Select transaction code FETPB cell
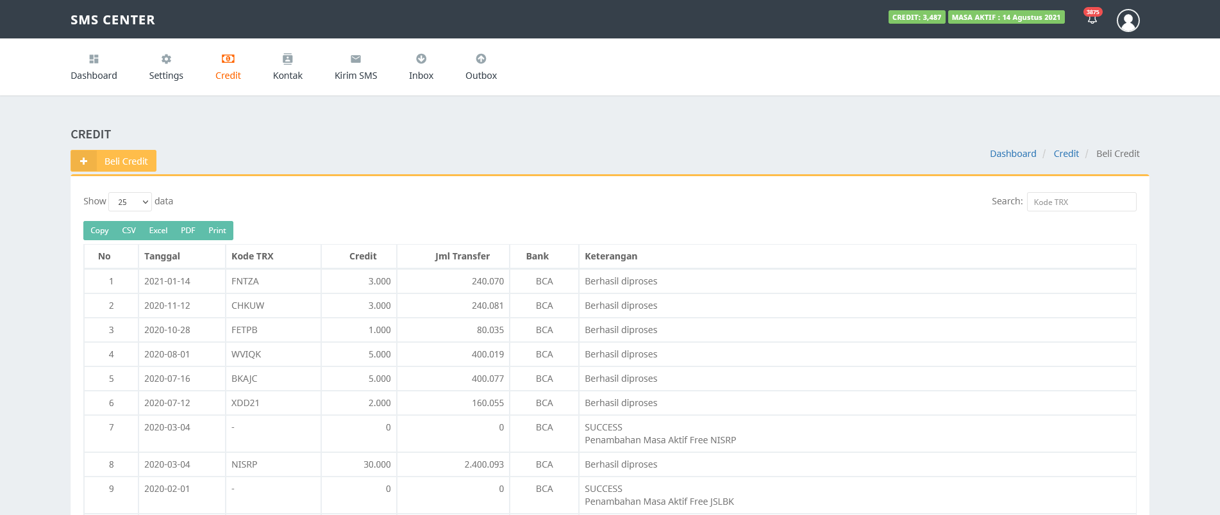1220x515 pixels. pos(273,330)
